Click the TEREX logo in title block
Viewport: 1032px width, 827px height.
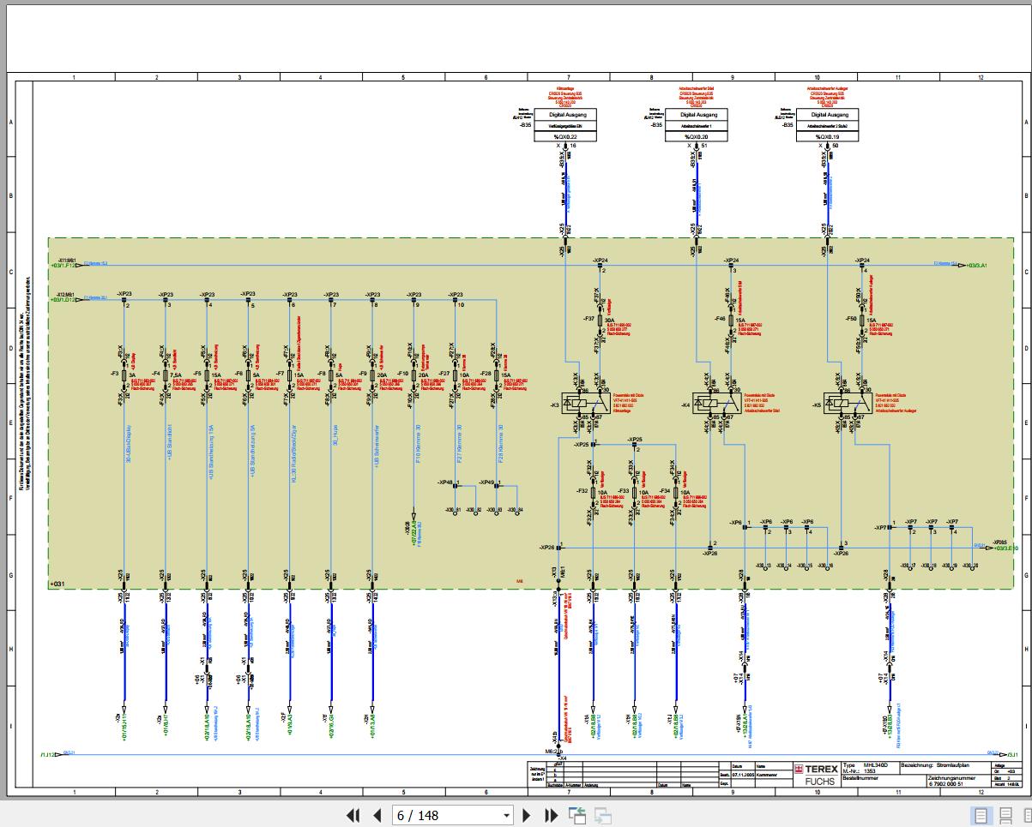pos(816,770)
